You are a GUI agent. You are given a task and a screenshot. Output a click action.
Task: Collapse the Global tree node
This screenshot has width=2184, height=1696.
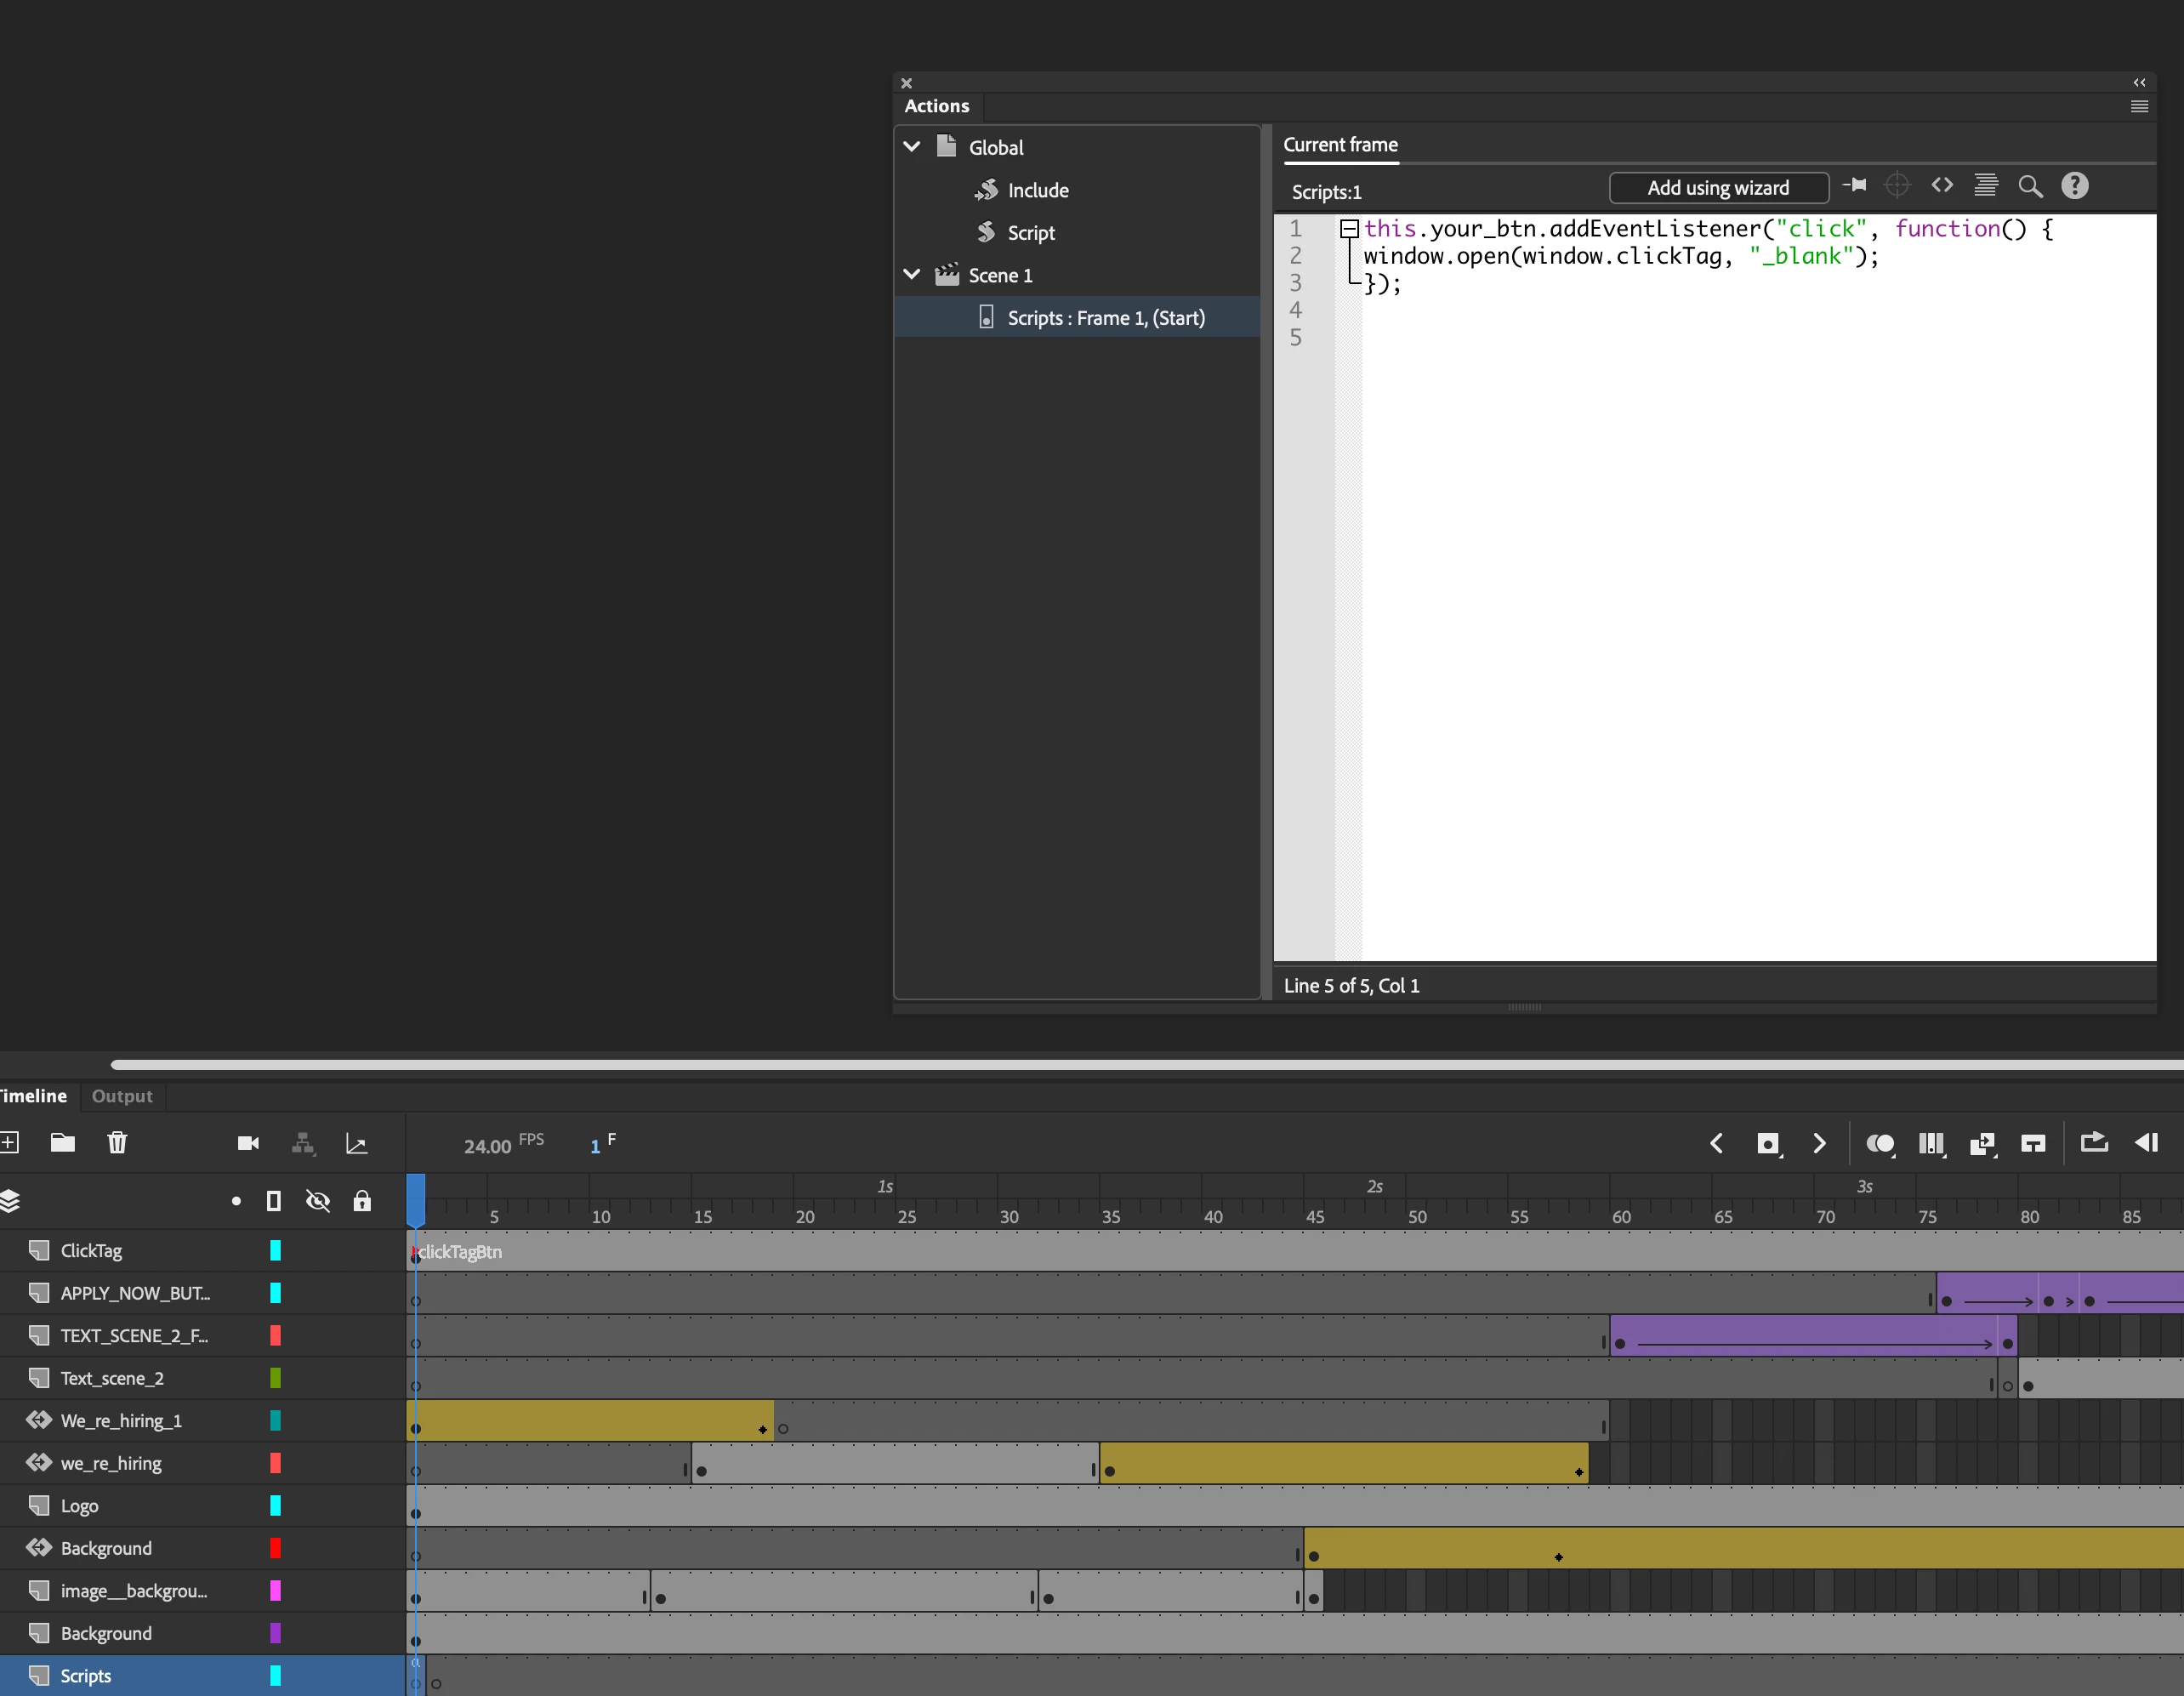point(912,147)
